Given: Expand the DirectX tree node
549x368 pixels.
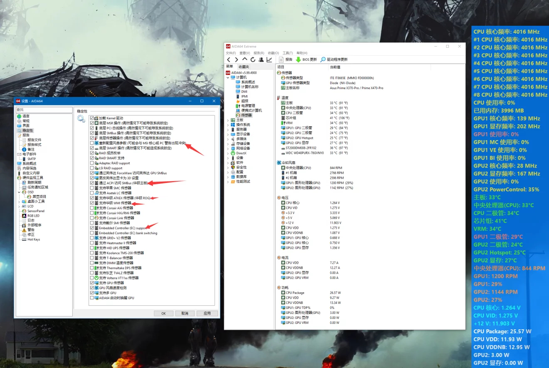Looking at the screenshot, I should click(228, 153).
